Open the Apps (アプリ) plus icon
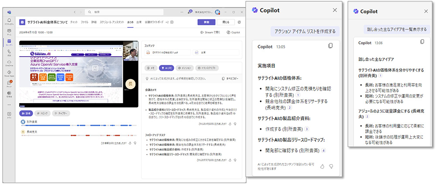Image resolution: width=436 pixels, height=185 pixels. pyautogui.click(x=10, y=115)
